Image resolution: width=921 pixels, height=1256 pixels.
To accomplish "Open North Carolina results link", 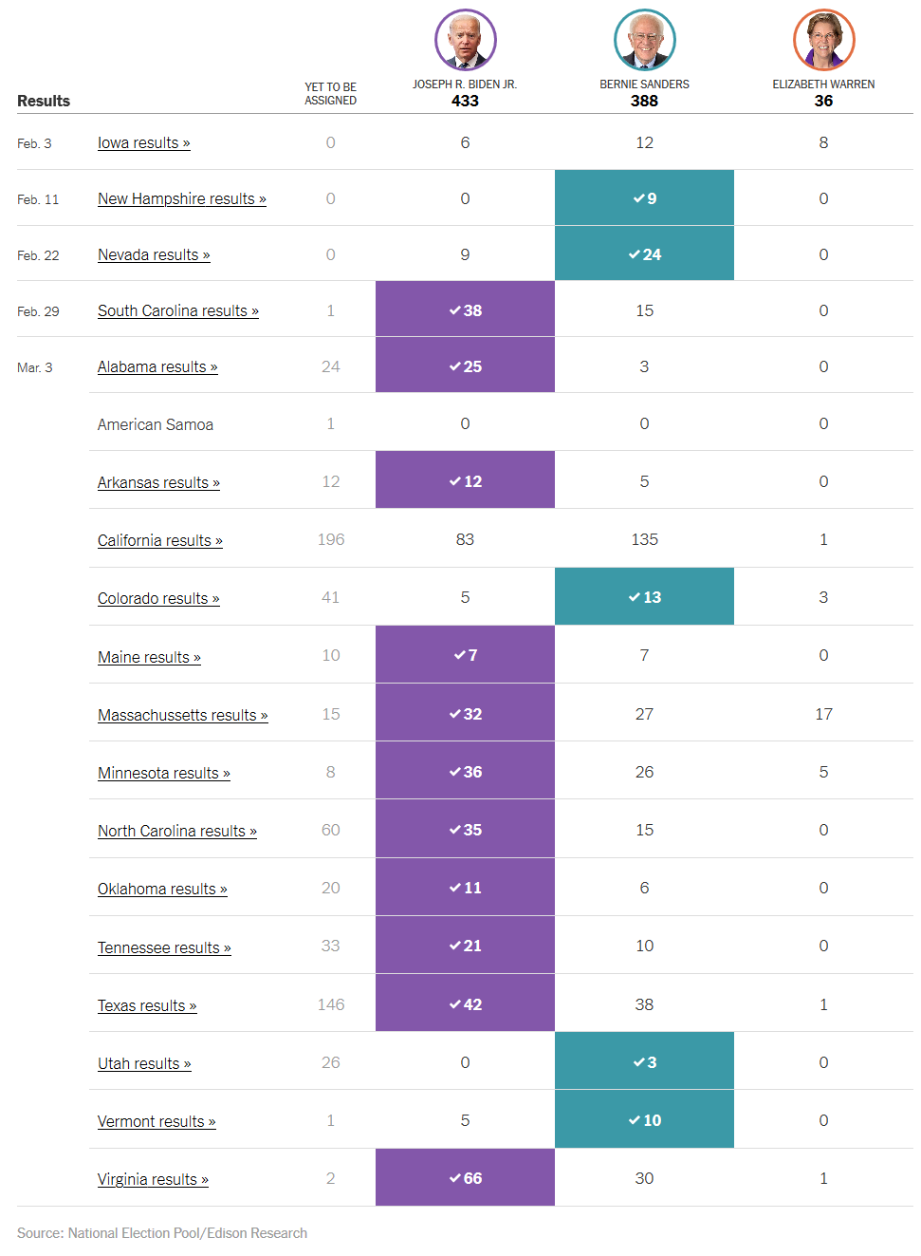I will (x=176, y=832).
